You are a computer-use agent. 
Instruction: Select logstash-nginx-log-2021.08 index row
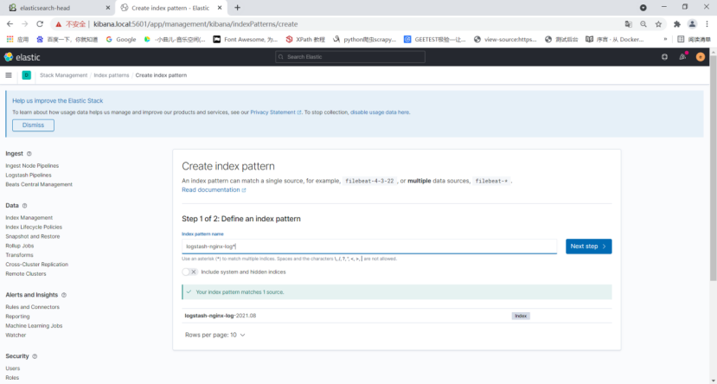pyautogui.click(x=396, y=316)
